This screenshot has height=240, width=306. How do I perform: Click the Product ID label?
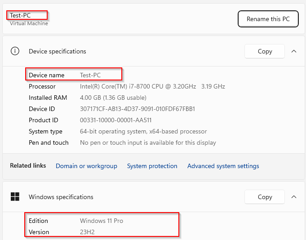[x=44, y=120]
